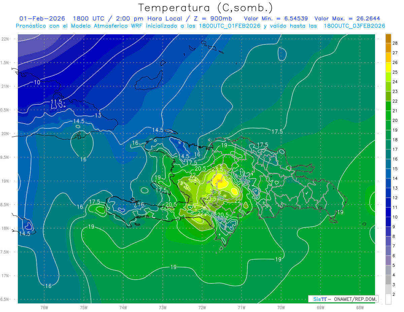The width and height of the screenshot is (404, 312).
Task: Click the "69W" longitude axis label
Action: (321, 308)
